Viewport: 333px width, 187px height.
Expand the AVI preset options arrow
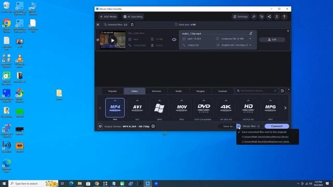pyautogui.click(x=137, y=100)
